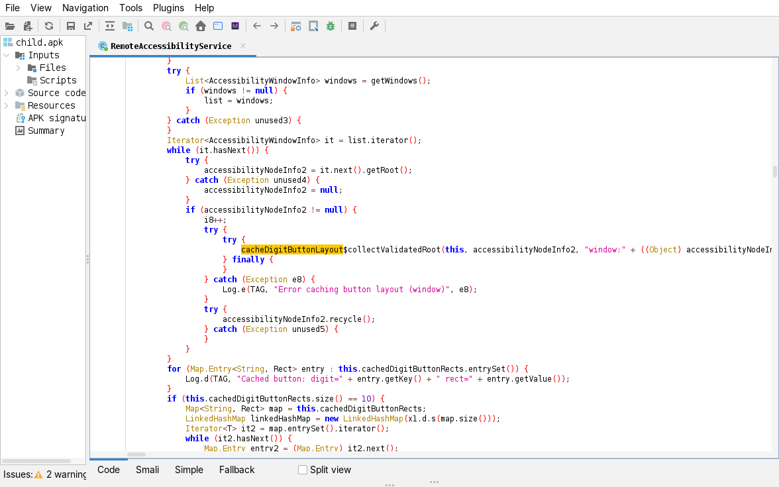This screenshot has height=487, width=779.
Task: Open the text search magnifier icon
Action: pyautogui.click(x=149, y=27)
